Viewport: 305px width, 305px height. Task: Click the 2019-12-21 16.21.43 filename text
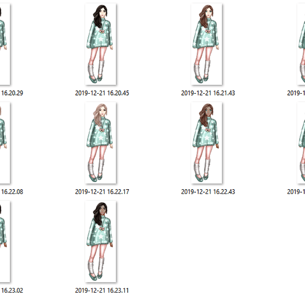click(208, 93)
